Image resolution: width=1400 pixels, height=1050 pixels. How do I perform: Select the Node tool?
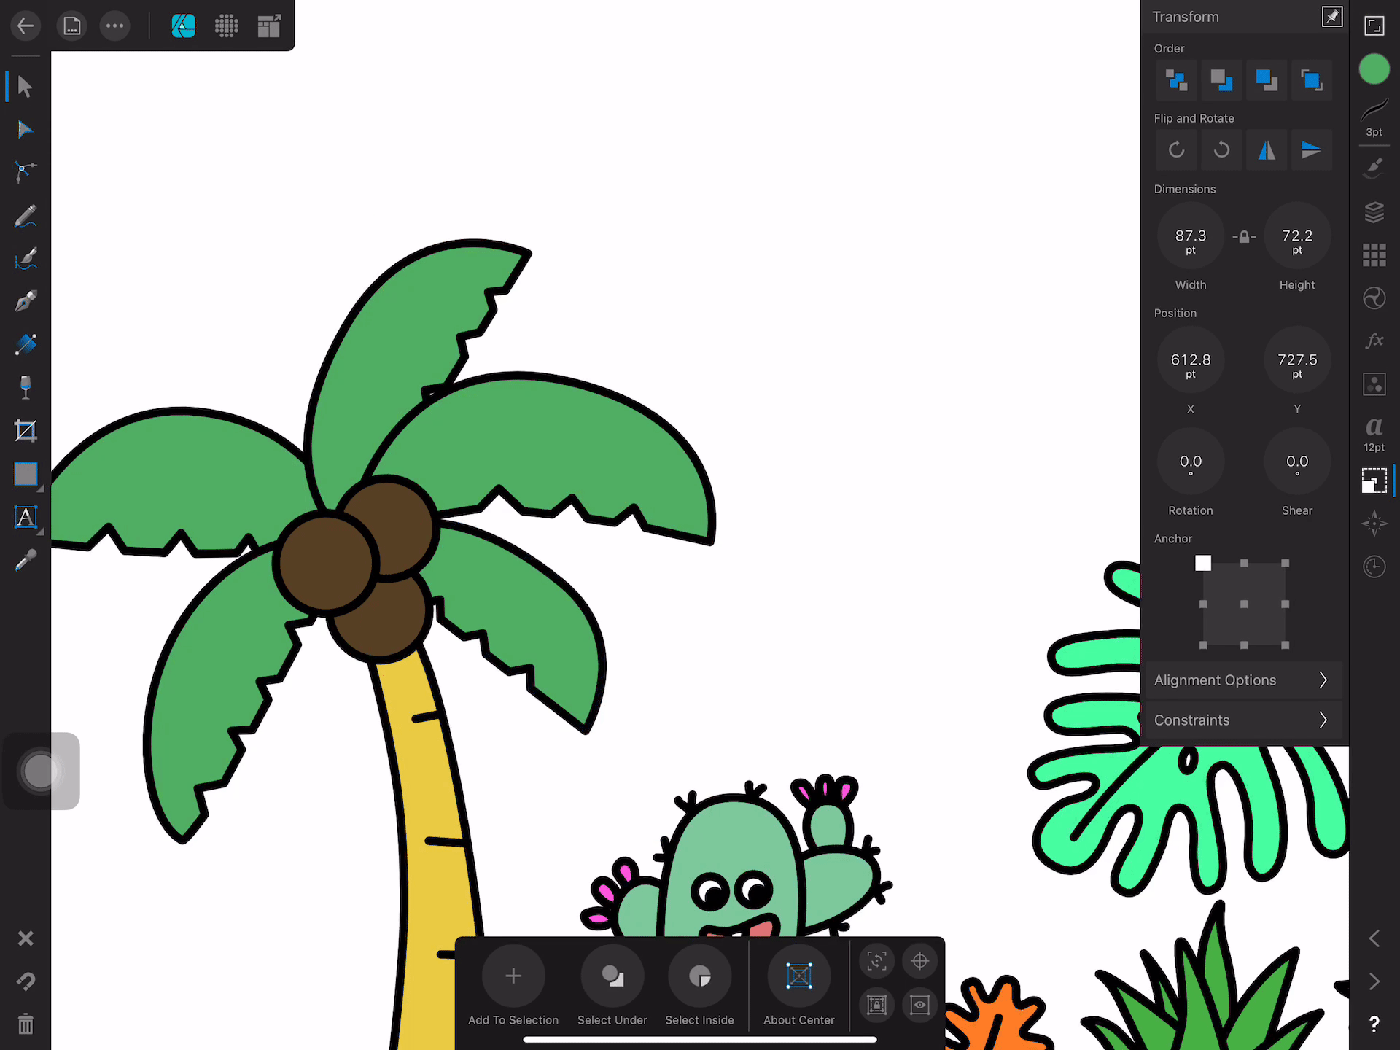25,130
